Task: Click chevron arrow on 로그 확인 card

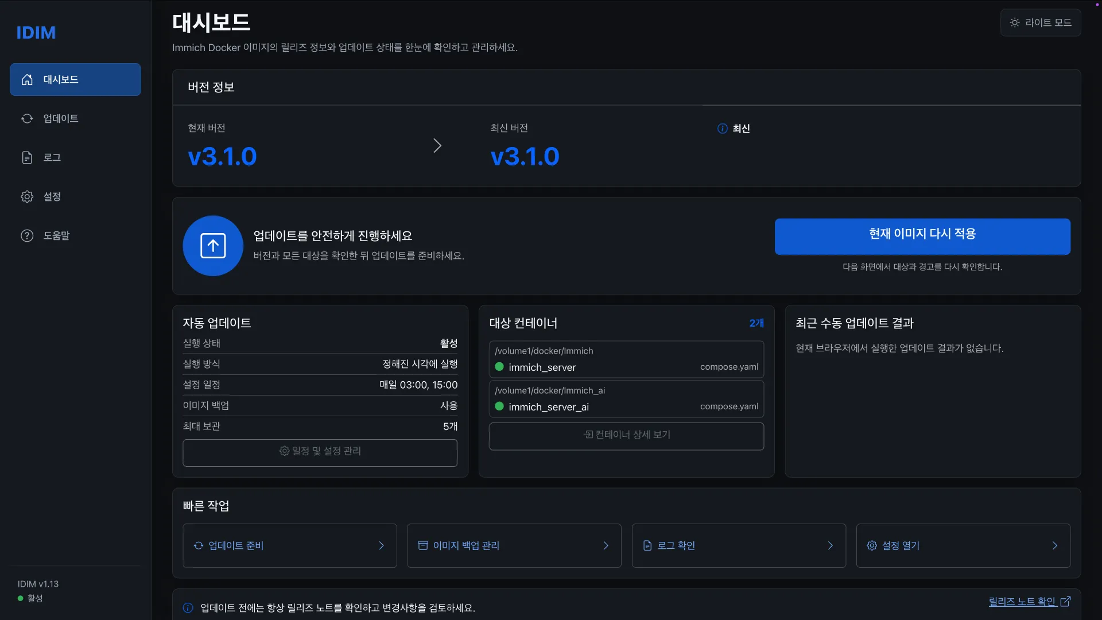Action: point(831,545)
